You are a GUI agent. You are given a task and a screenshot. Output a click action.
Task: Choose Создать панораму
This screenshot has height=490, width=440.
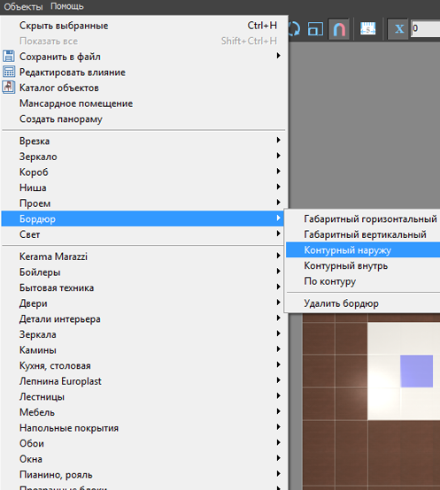(x=143, y=119)
